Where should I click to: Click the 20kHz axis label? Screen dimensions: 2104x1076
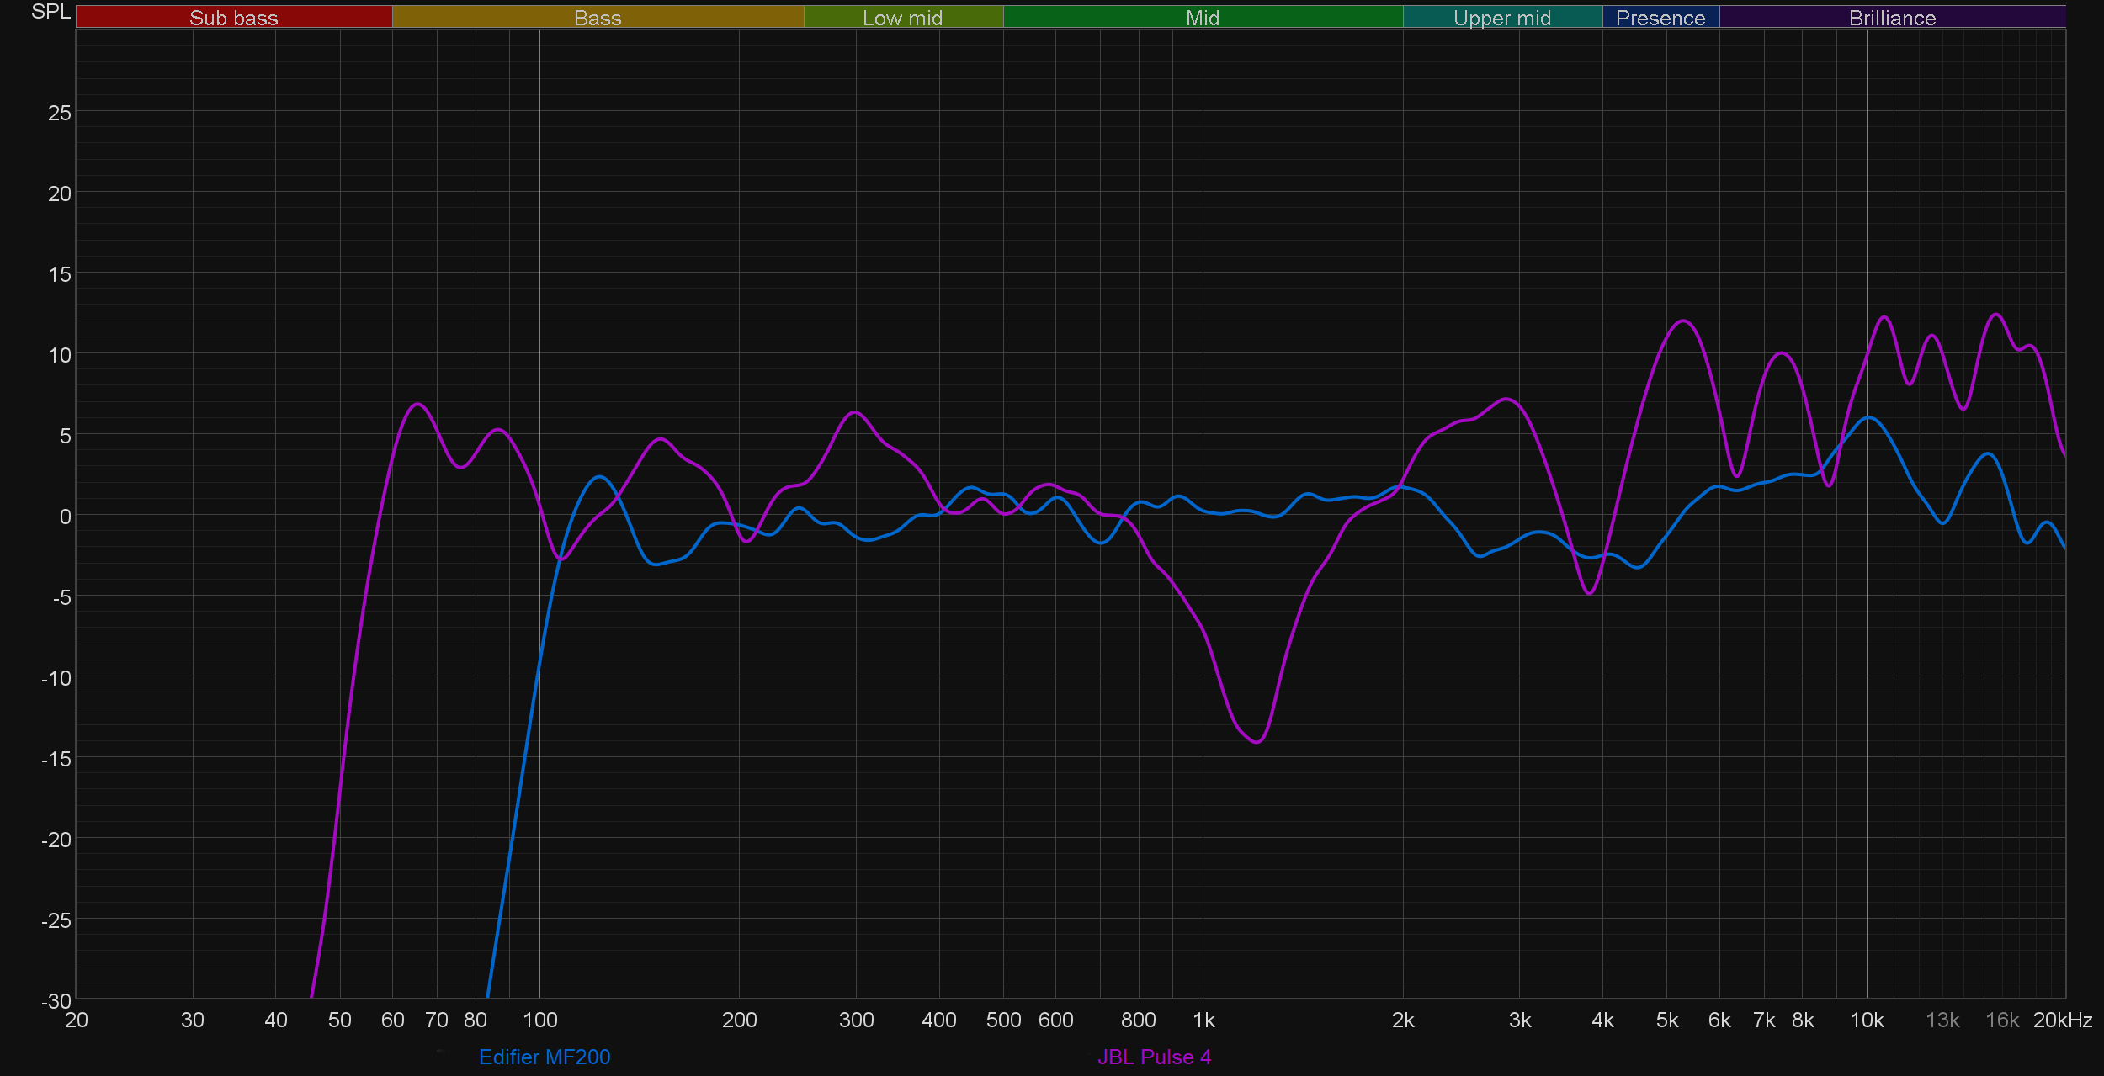[x=2062, y=1020]
